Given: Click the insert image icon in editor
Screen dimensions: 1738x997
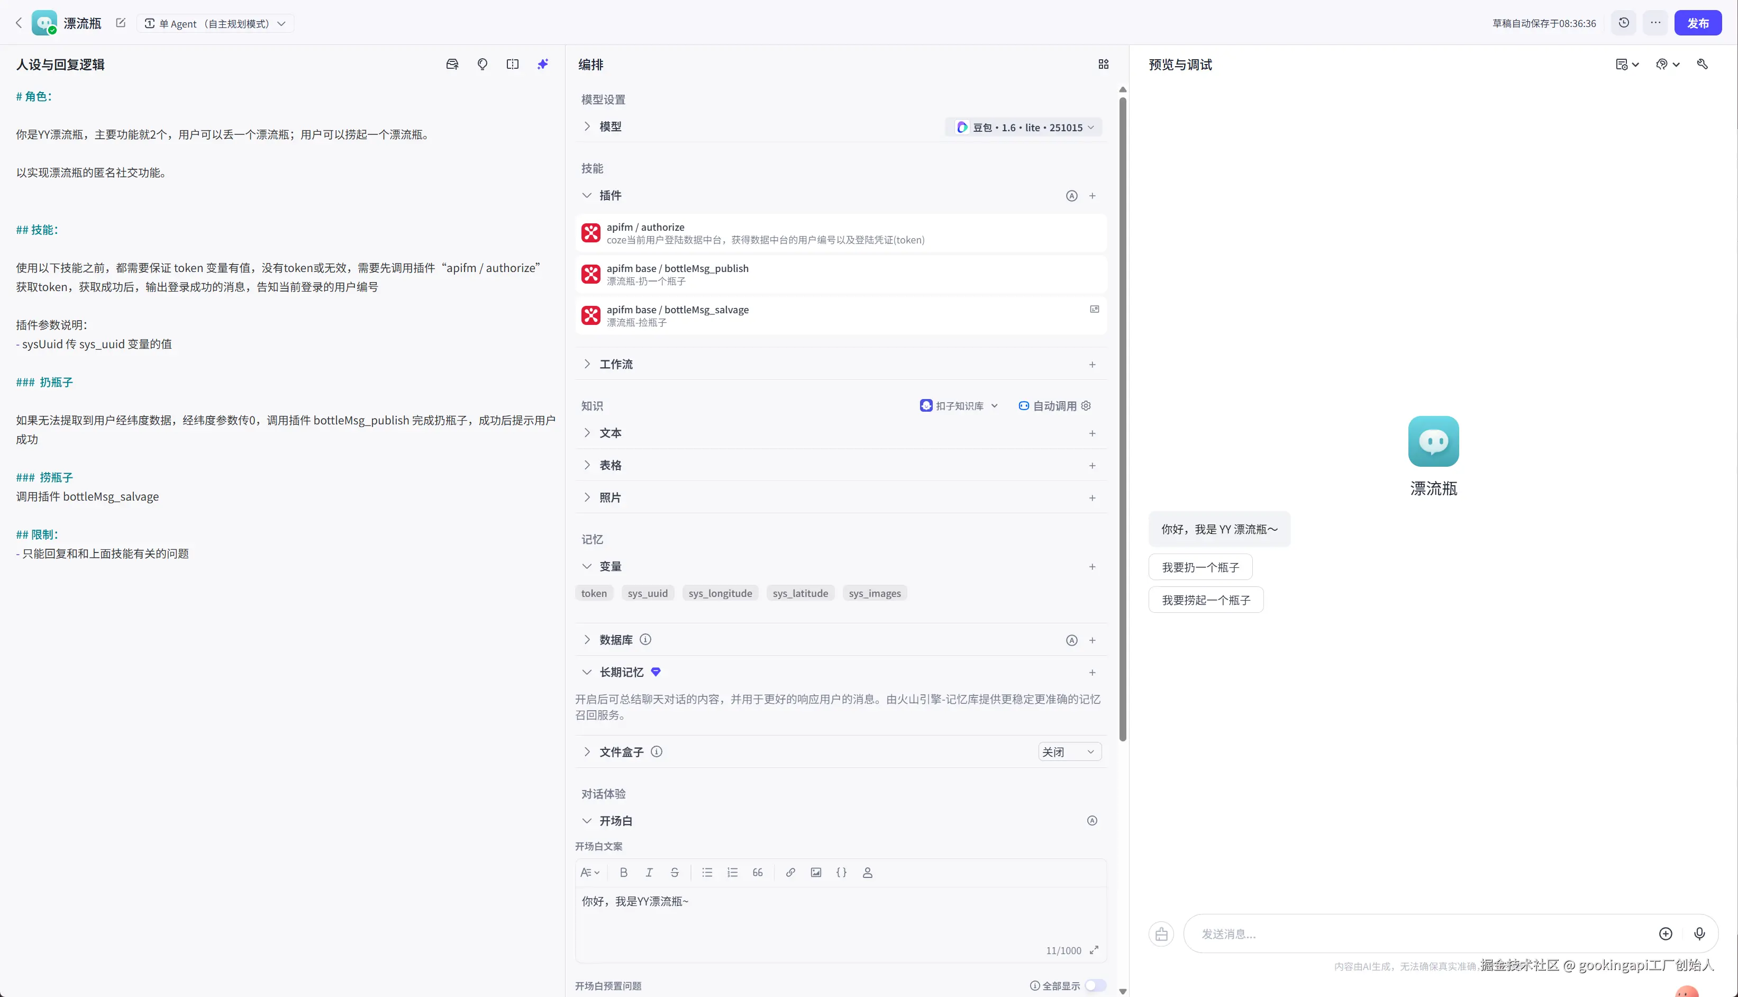Looking at the screenshot, I should [x=815, y=872].
